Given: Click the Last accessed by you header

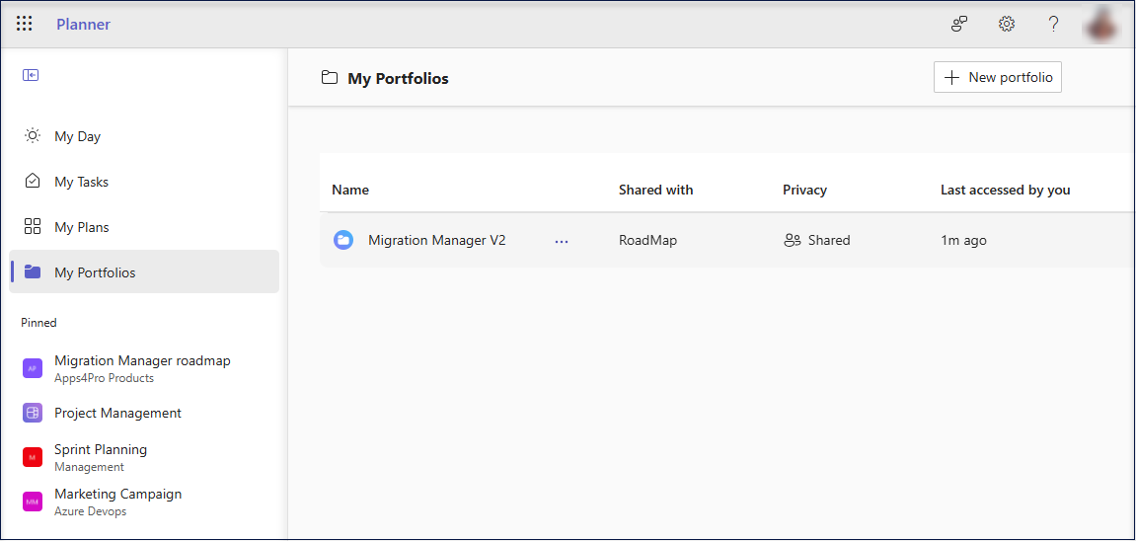Looking at the screenshot, I should (x=1005, y=190).
